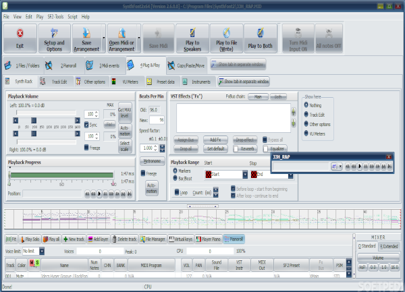Open Pianoroll from track toolbar
Viewport: 405px width, 292px height.
pyautogui.click(x=234, y=239)
